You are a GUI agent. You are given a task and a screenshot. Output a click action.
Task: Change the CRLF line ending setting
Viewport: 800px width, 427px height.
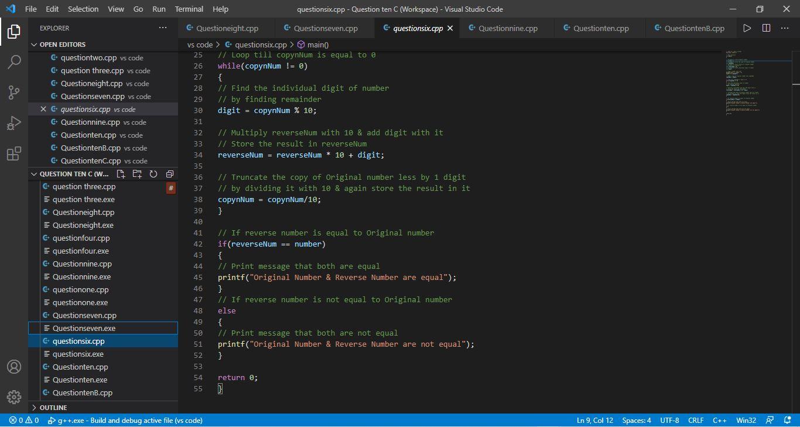(x=696, y=420)
